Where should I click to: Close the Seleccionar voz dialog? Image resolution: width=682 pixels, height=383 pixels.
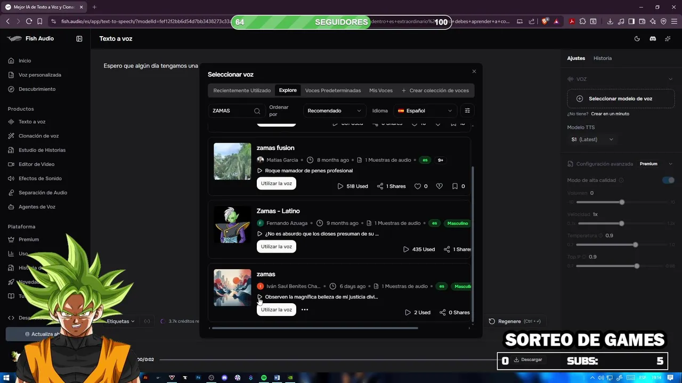tap(474, 71)
